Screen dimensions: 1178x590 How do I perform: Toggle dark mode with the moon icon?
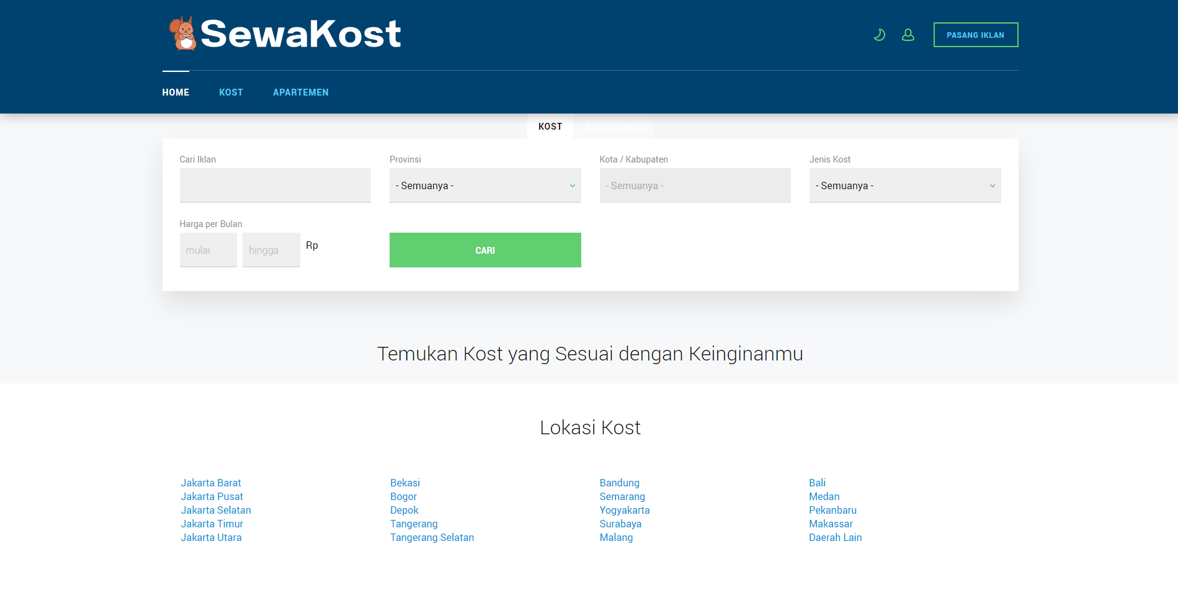pos(879,35)
